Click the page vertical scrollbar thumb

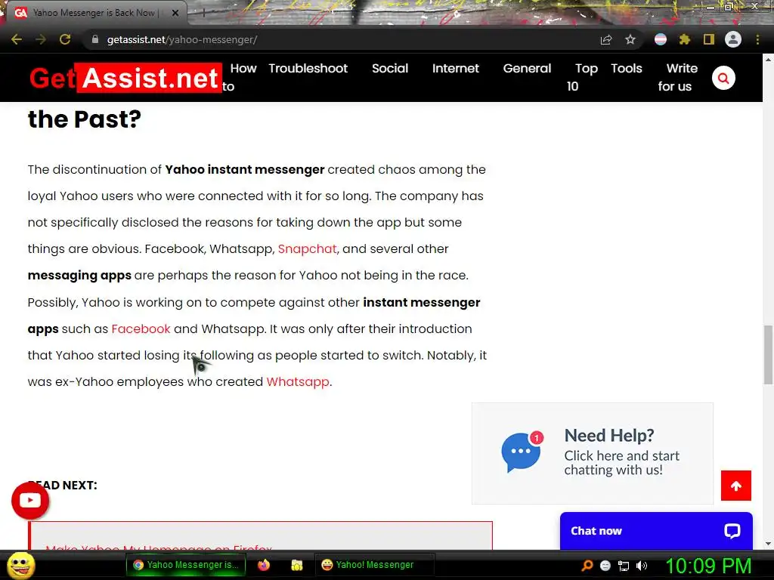(768, 354)
